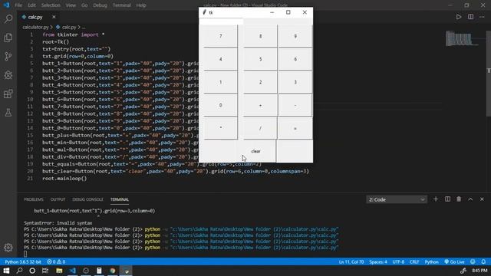Click the 5 button in tk calculator
The image size is (491, 276).
pos(260,59)
